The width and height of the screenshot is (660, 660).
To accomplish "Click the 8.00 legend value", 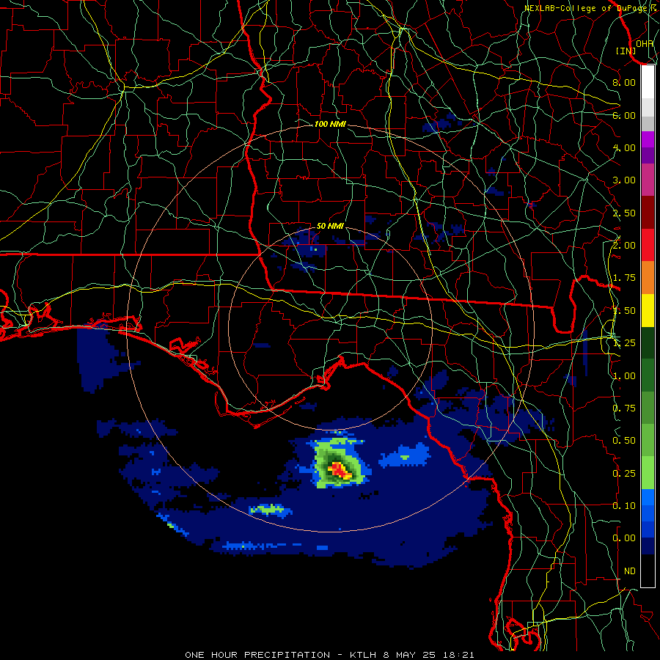I will [x=624, y=82].
